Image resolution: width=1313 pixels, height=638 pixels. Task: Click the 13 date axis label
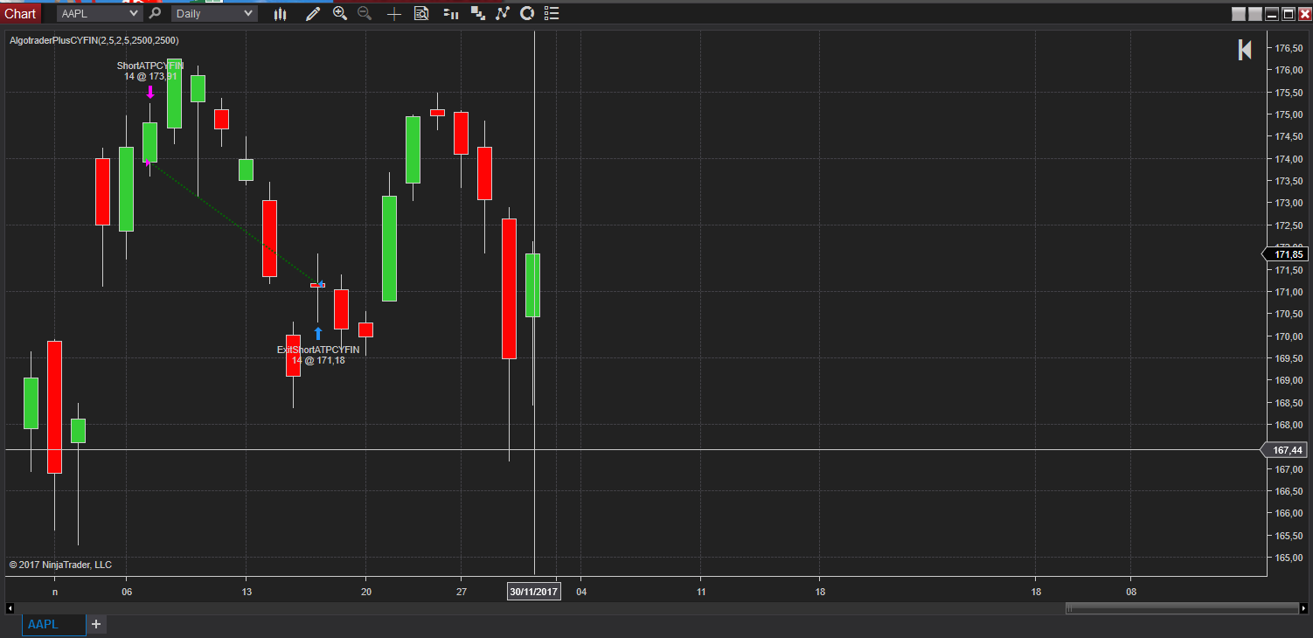tap(247, 592)
